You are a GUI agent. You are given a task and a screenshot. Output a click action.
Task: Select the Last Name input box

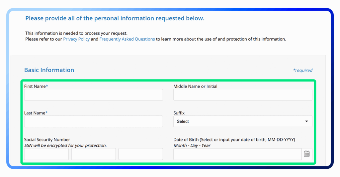pos(93,121)
